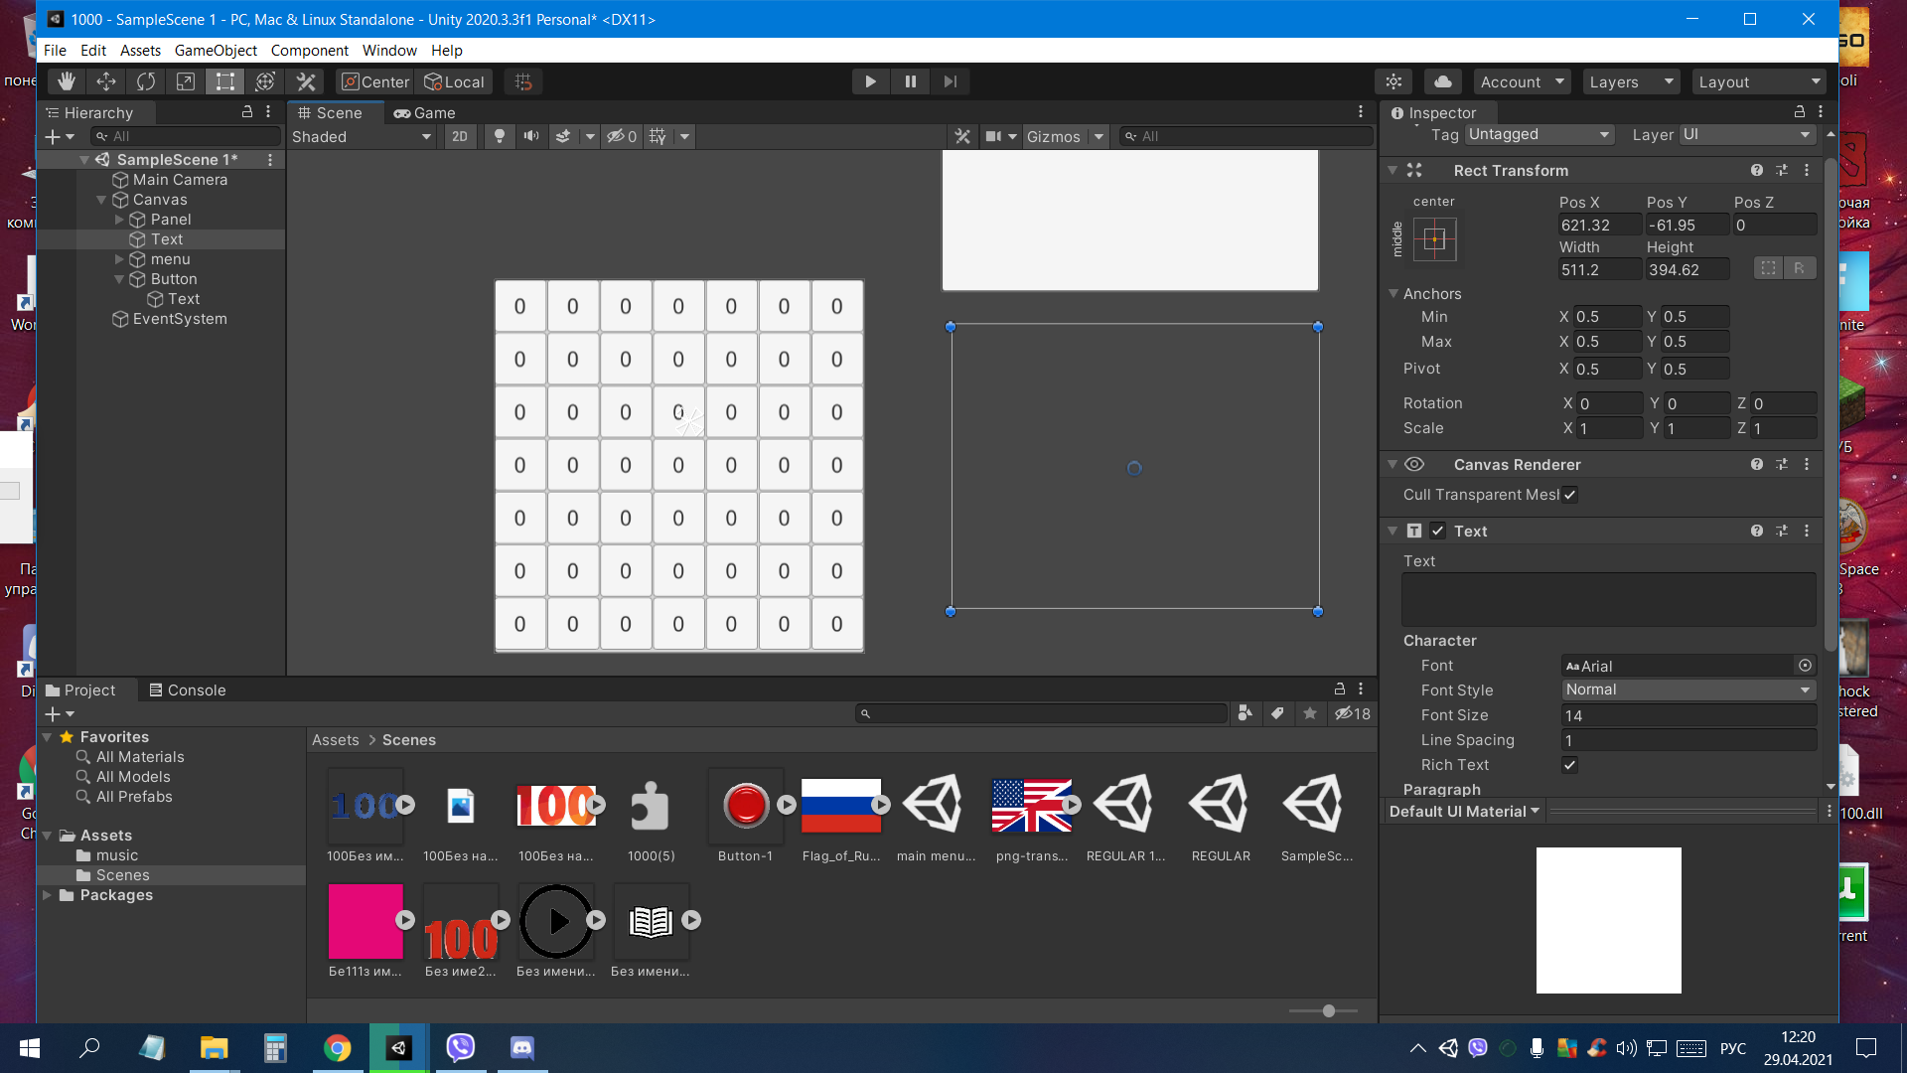Viewport: 1907px width, 1073px height.
Task: Click the Text content input area
Action: pos(1608,599)
